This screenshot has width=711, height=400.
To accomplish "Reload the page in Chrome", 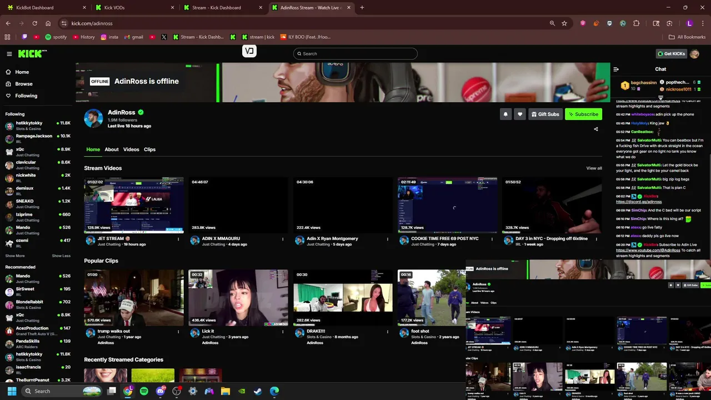I will (x=34, y=23).
